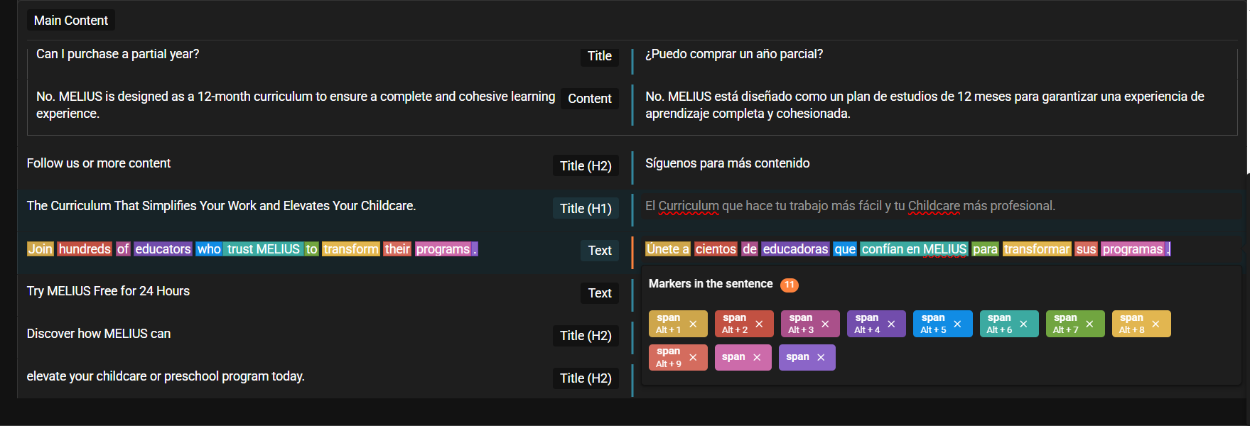Click the Title (H2) tag of Discover how MELIUS row
1250x426 pixels.
(586, 336)
